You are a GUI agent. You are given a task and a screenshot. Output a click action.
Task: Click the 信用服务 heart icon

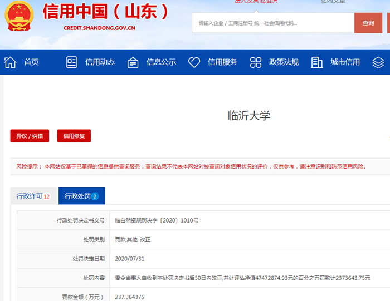click(x=194, y=62)
